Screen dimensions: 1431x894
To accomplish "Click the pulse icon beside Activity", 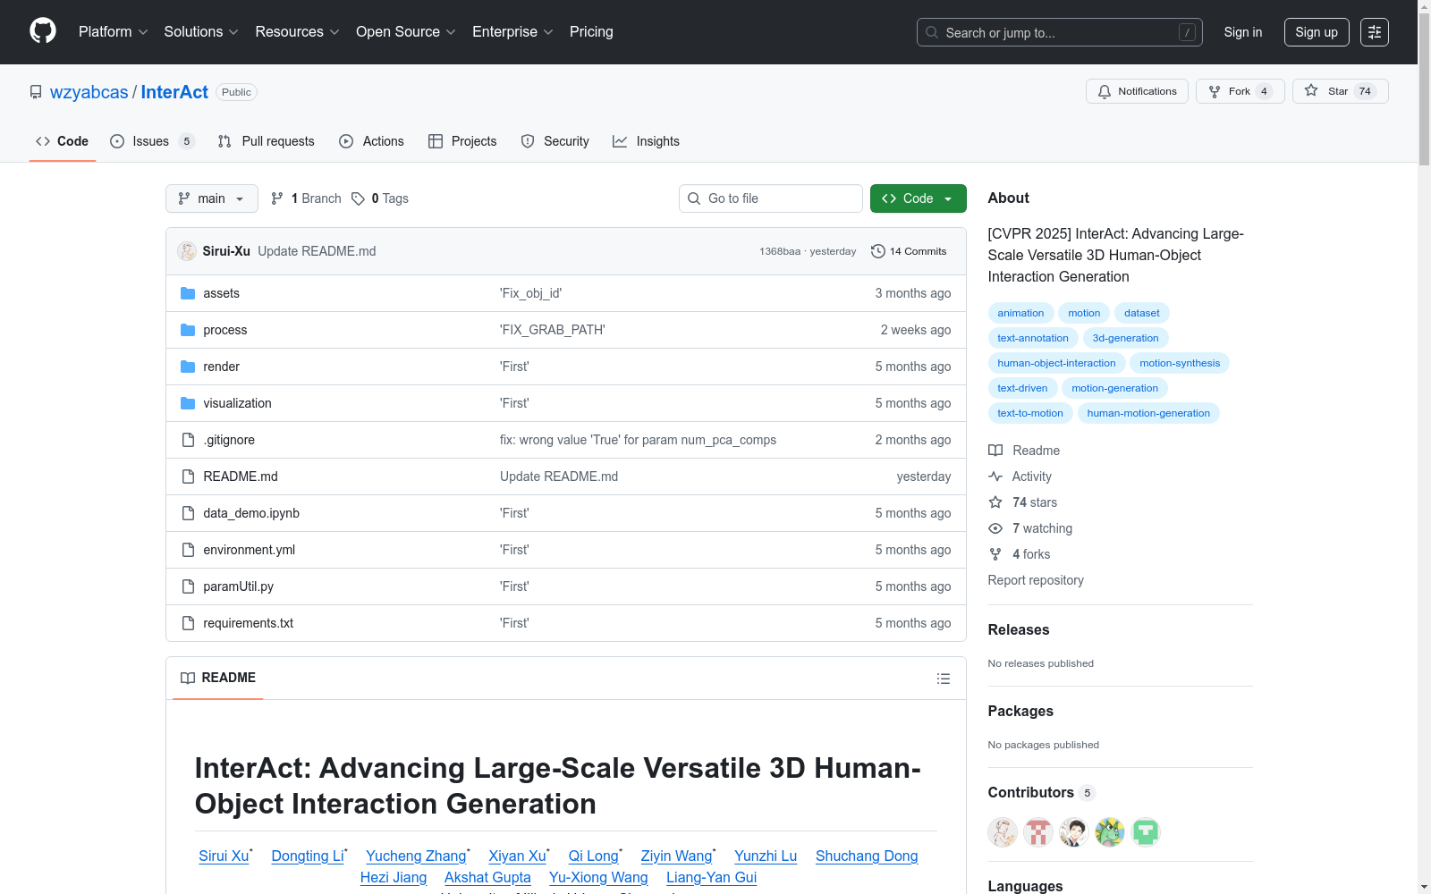I will [x=995, y=477].
